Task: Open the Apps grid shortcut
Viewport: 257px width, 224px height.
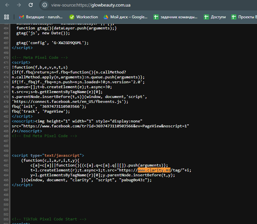Action: tap(6, 17)
